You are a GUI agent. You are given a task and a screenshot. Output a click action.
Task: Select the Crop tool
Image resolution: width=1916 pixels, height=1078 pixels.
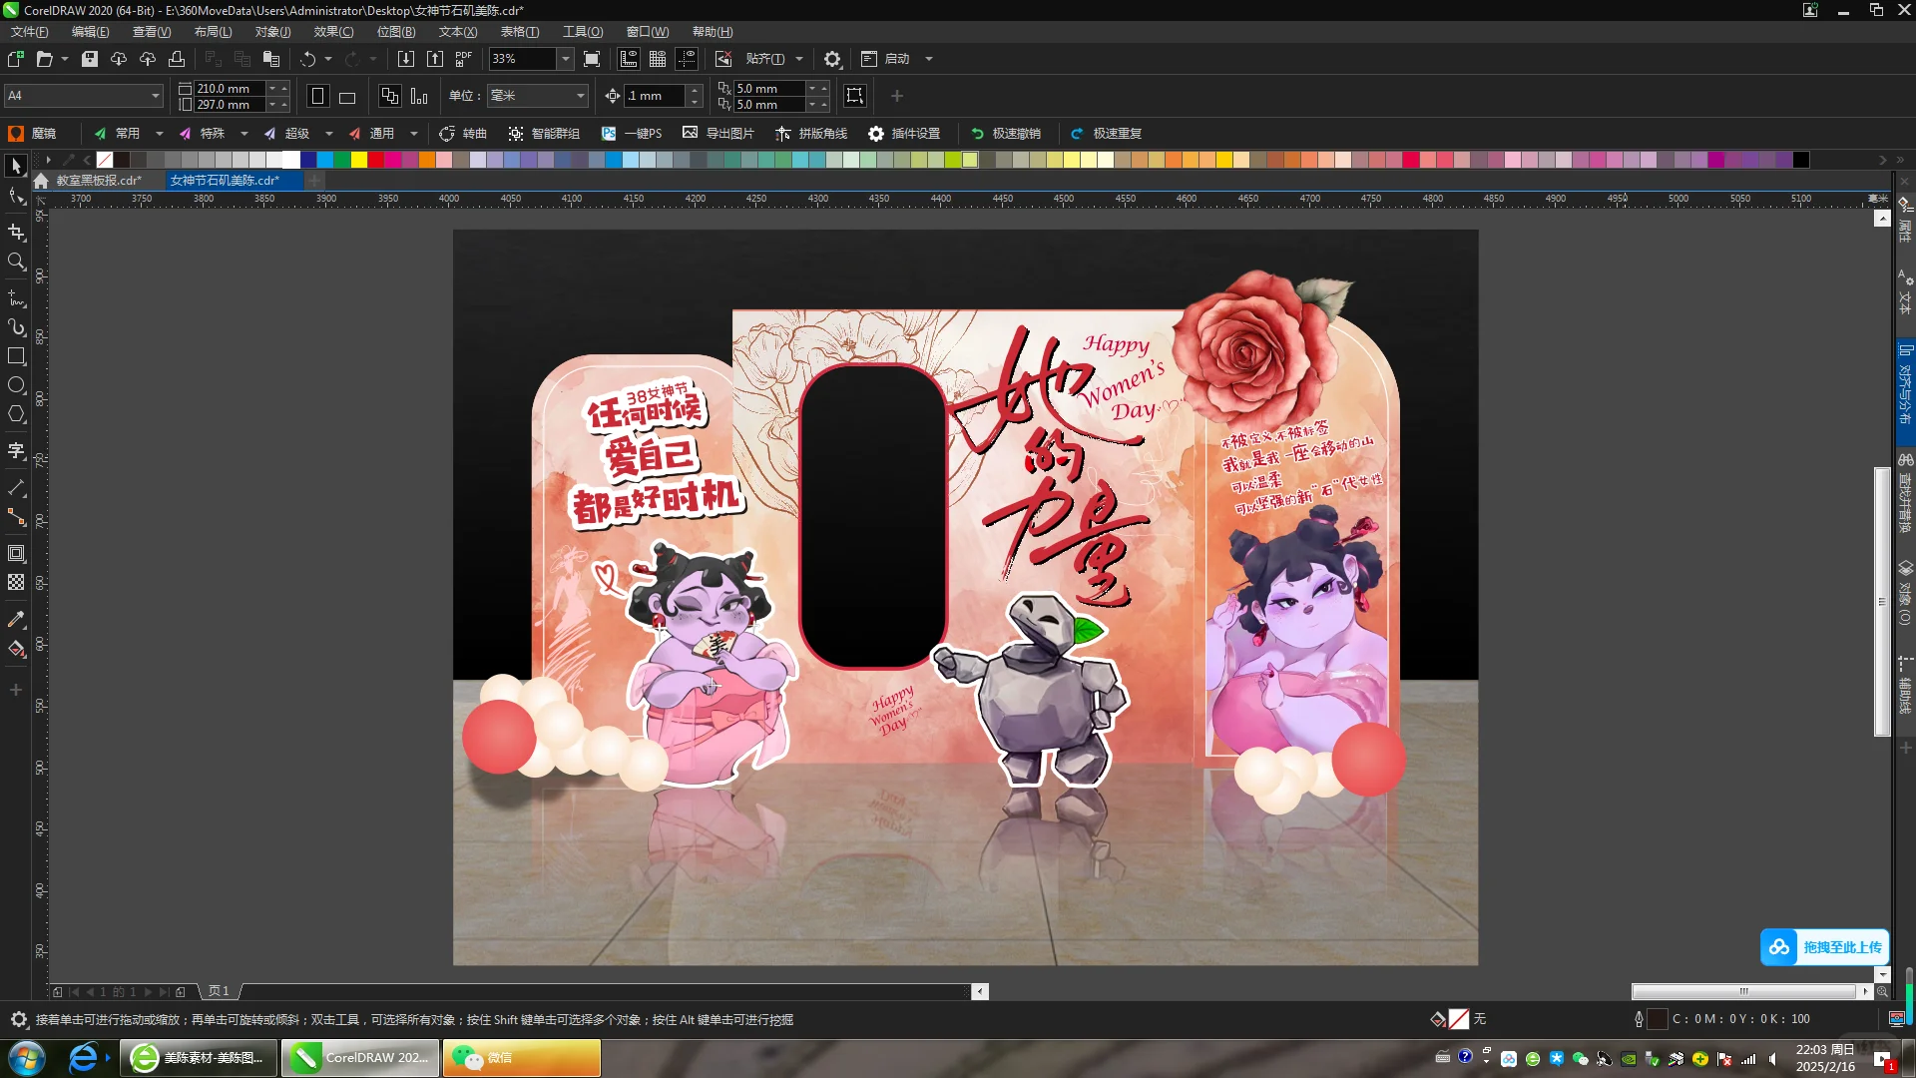[16, 232]
